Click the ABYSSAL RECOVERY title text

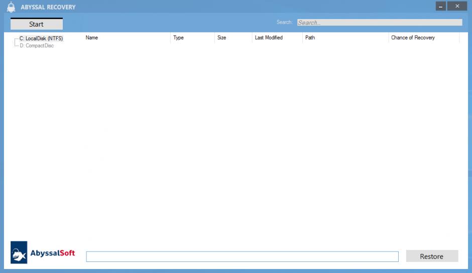(x=48, y=7)
